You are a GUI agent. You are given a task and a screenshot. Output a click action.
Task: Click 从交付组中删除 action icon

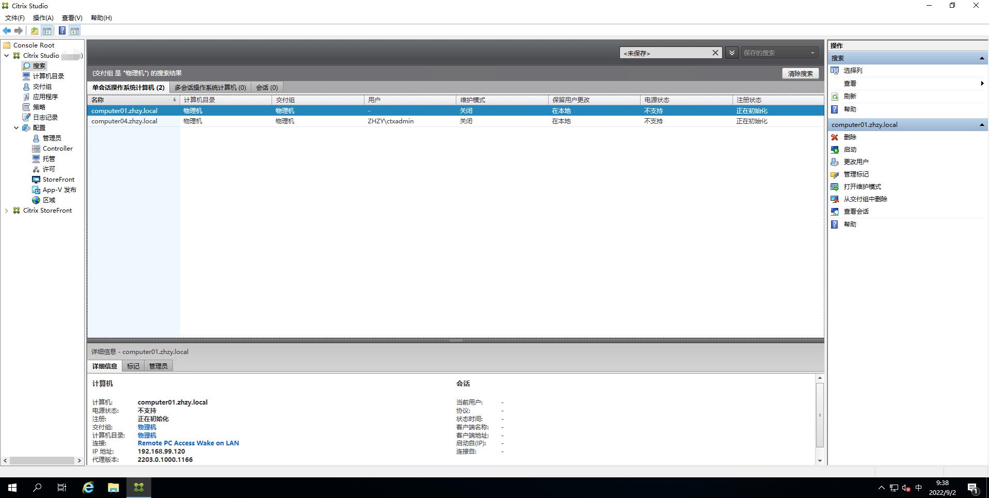(835, 199)
